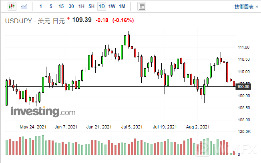This screenshot has width=261, height=163.
Task: Choose the 5H chart interval
Action: click(x=91, y=6)
